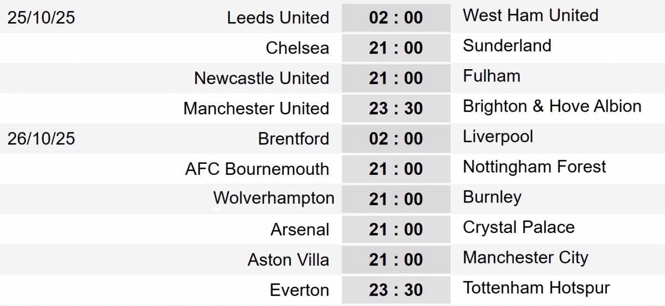The width and height of the screenshot is (665, 306).
Task: Click Sunderland team name
Action: (x=507, y=45)
